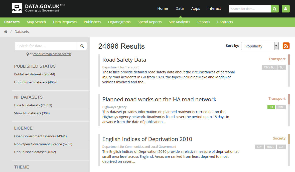Select the Publishers tab
Viewport: 295px width, 172px height.
(x=92, y=22)
